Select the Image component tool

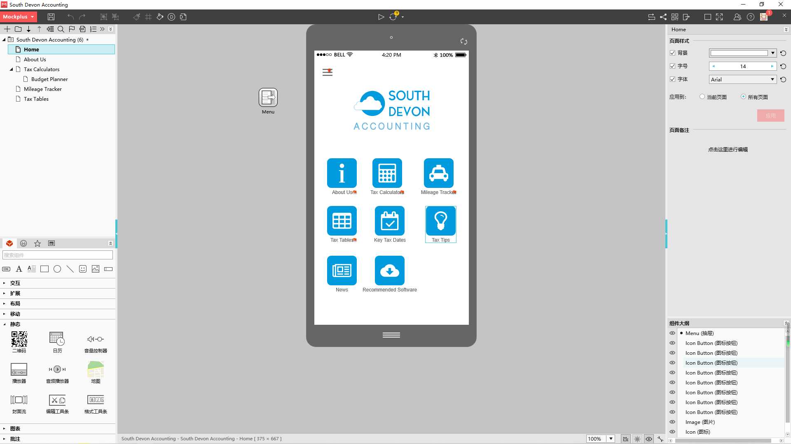(x=96, y=269)
